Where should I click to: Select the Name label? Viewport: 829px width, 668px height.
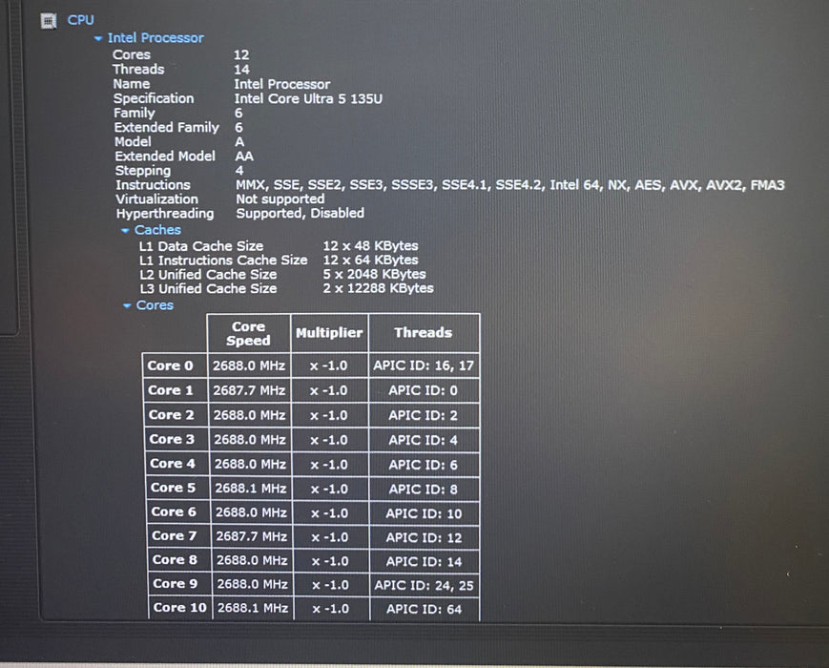(x=131, y=84)
